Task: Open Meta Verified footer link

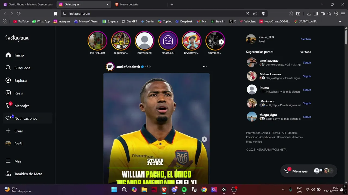Action: 254,142
